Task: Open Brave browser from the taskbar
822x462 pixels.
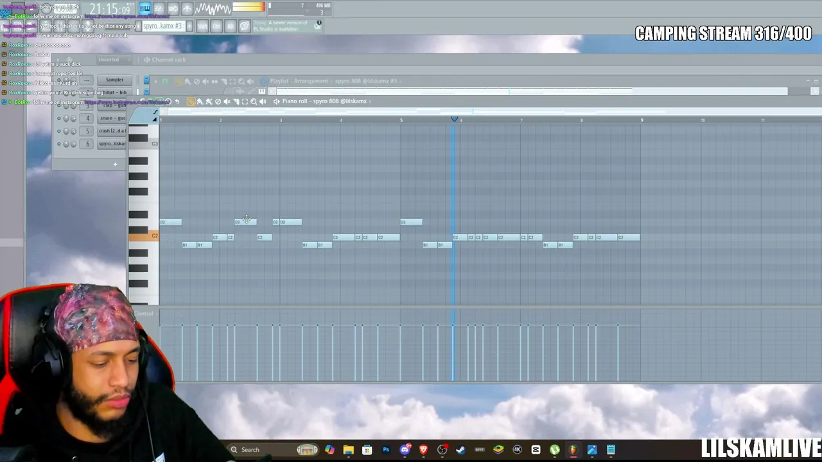Action: click(x=423, y=450)
